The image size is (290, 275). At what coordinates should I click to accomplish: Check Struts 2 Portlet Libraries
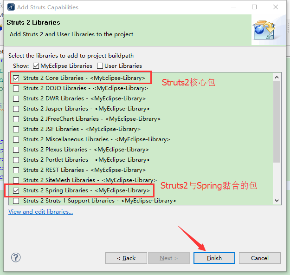(16, 160)
